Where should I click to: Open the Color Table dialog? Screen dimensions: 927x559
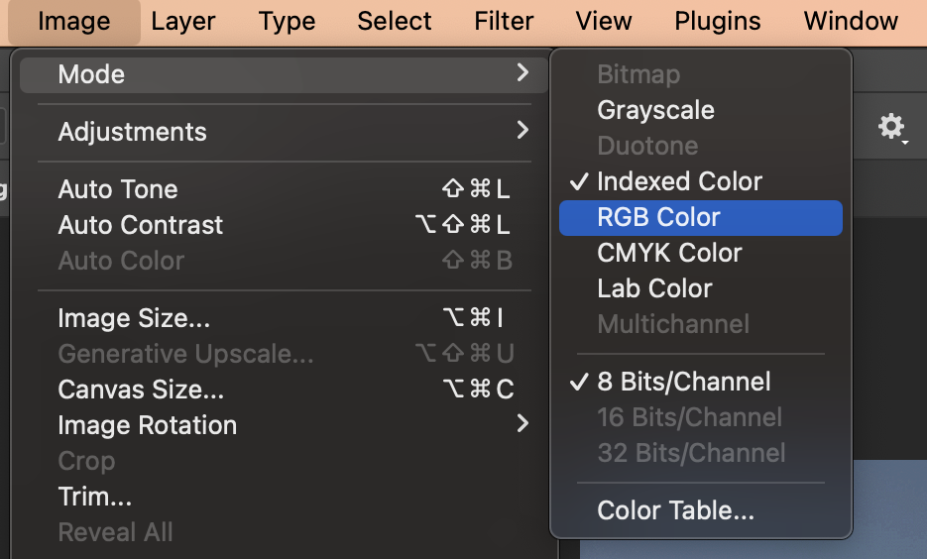pos(675,511)
